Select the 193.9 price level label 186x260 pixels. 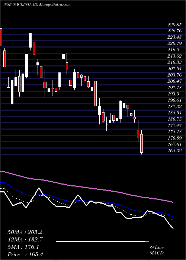(173, 94)
